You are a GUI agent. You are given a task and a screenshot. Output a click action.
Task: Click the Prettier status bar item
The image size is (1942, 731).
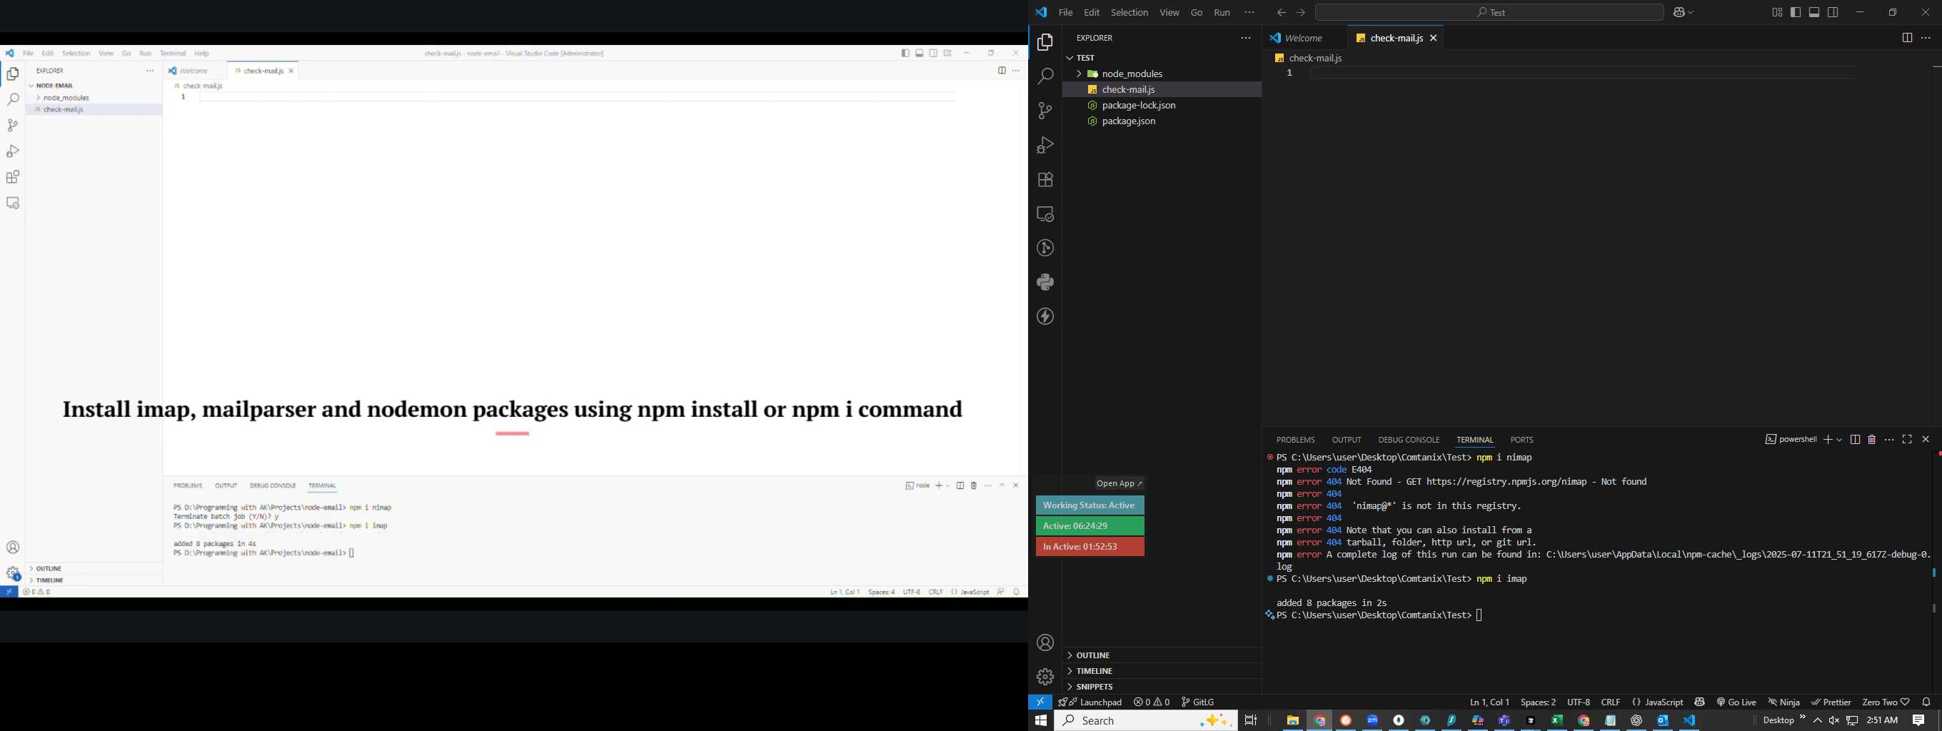[1831, 702]
